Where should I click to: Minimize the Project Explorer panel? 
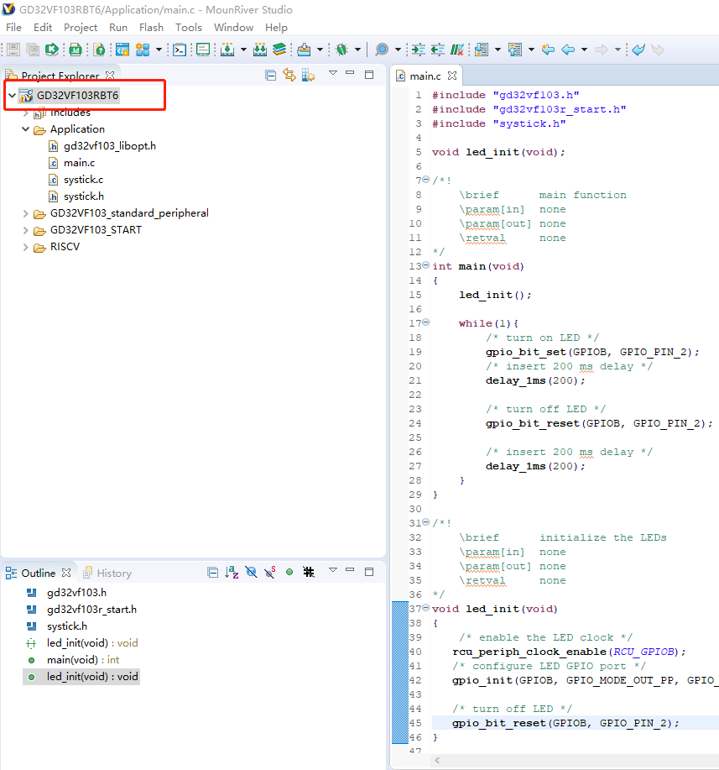point(350,73)
